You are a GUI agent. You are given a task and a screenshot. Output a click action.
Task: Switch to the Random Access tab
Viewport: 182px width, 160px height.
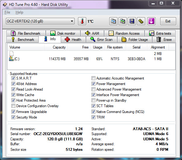pos(124,33)
